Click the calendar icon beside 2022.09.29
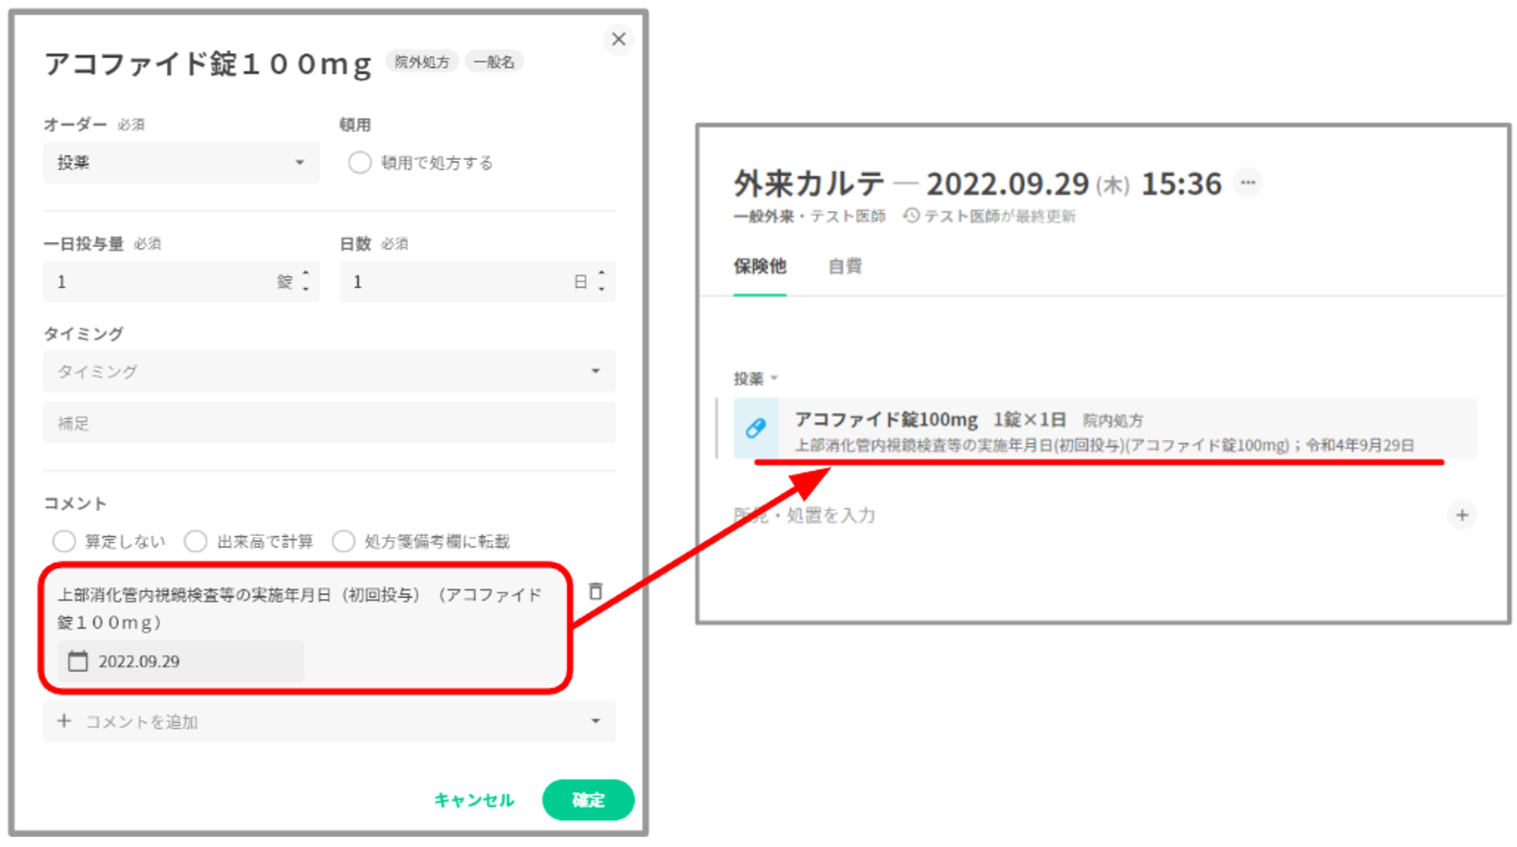Screen dimensions: 1517x847 (78, 661)
